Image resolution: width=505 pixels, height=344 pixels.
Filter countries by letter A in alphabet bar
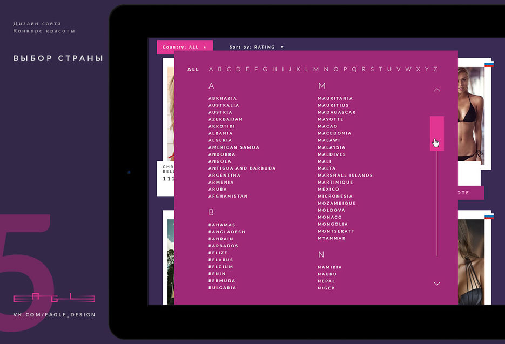coord(211,69)
